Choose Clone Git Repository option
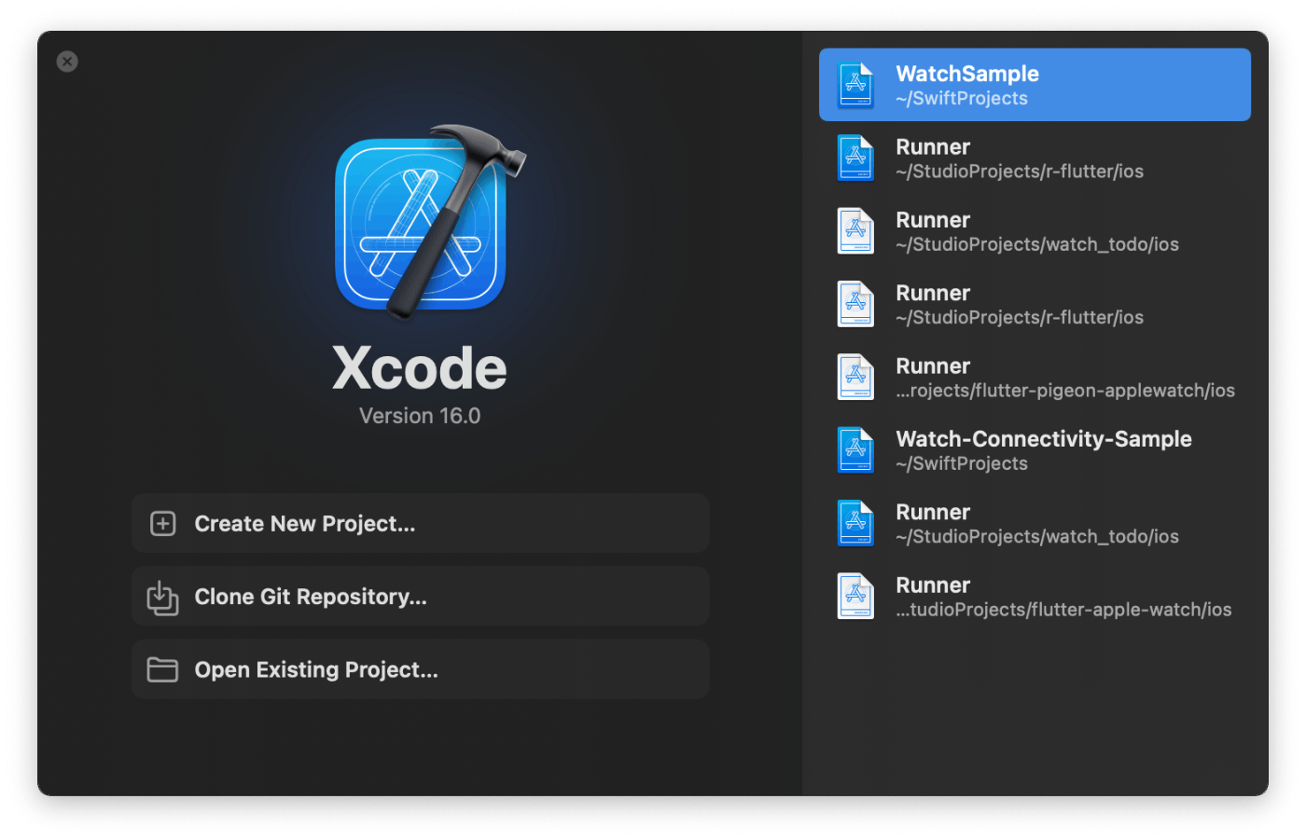Viewport: 1306px width, 840px height. [420, 597]
